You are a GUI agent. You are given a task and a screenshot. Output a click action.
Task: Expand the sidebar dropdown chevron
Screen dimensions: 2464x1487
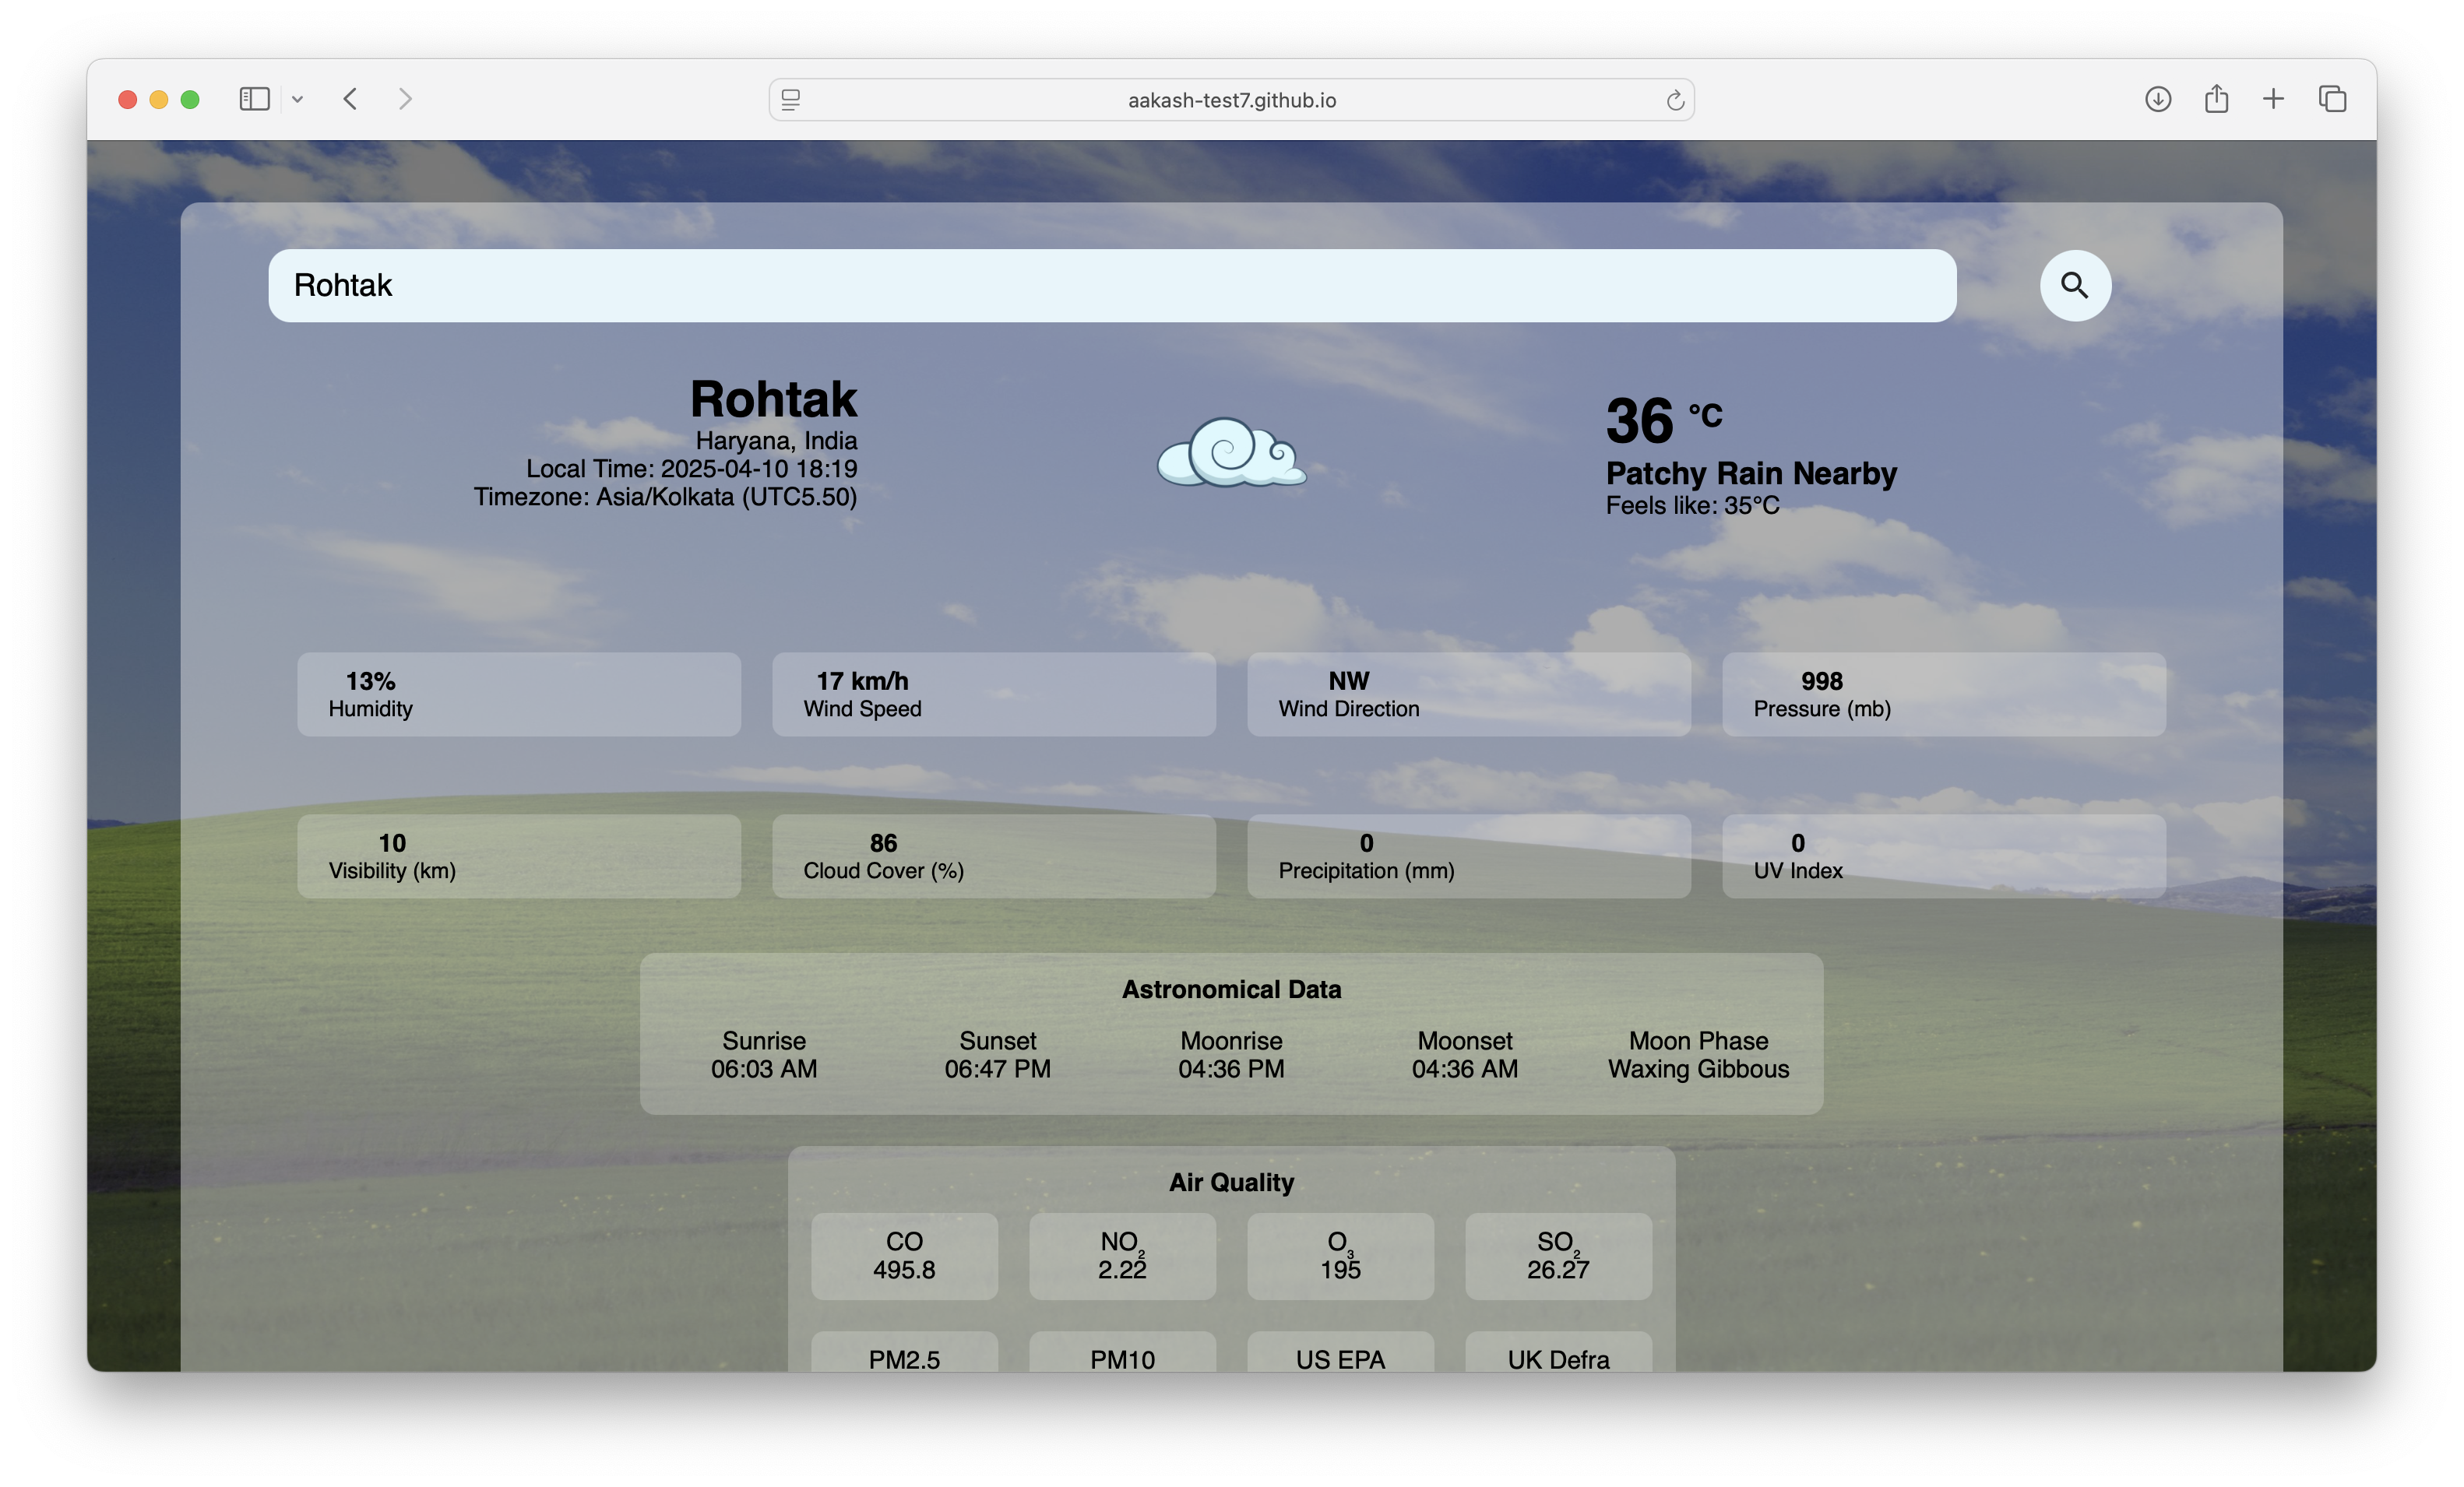[x=298, y=99]
